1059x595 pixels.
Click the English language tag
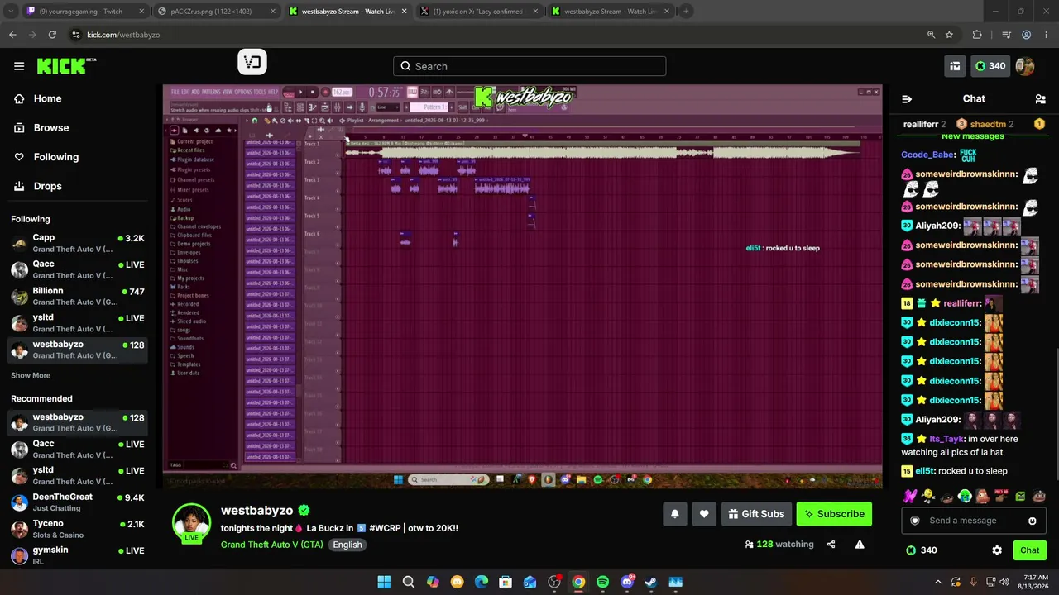coord(347,545)
